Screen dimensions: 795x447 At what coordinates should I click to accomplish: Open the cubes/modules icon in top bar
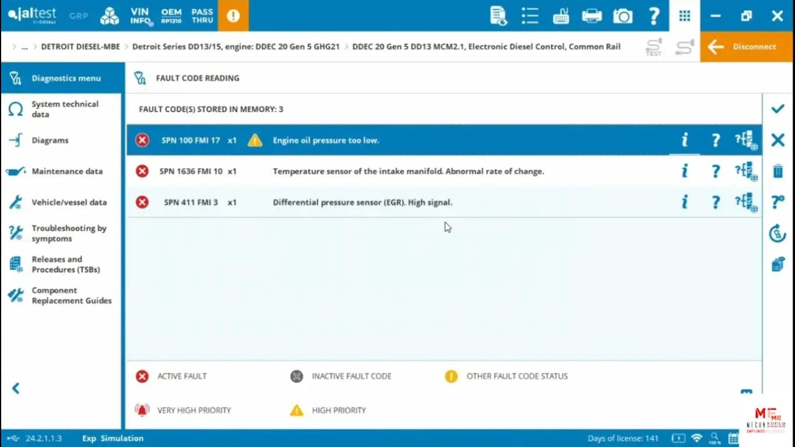[109, 16]
